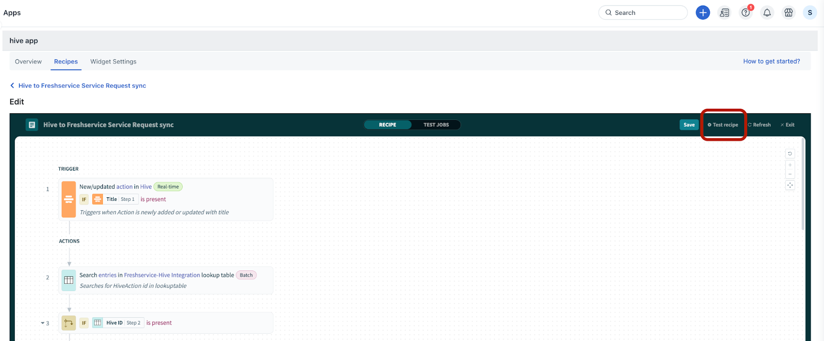Click the lookup table icon in step 2

tap(68, 280)
